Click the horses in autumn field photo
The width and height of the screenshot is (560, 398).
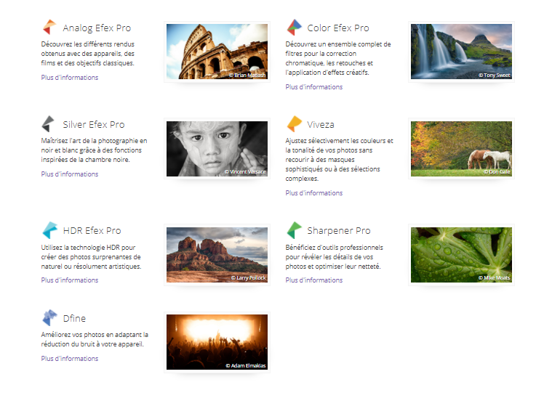461,148
